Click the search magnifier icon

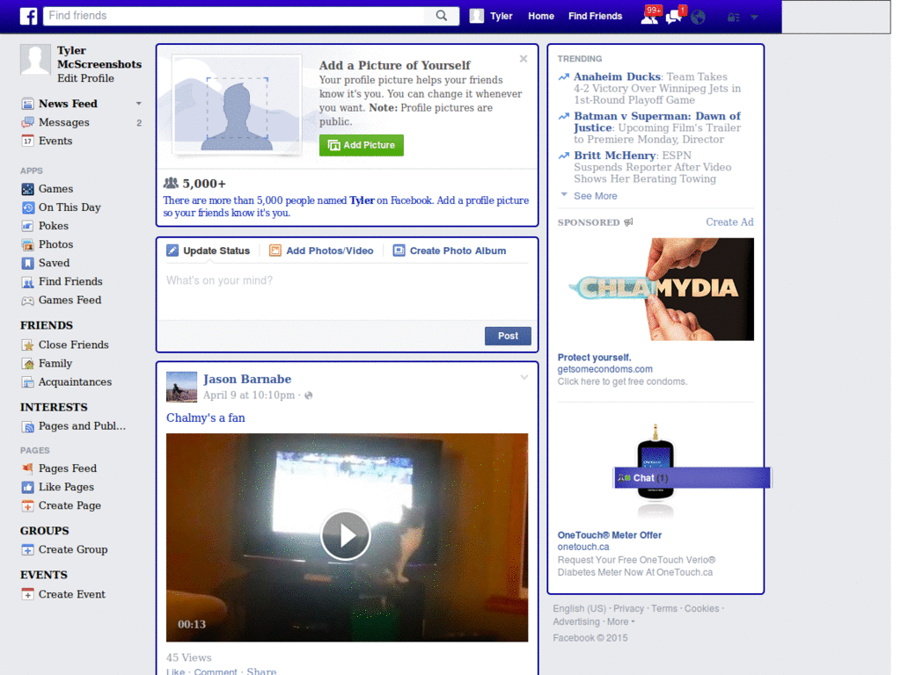pyautogui.click(x=441, y=16)
